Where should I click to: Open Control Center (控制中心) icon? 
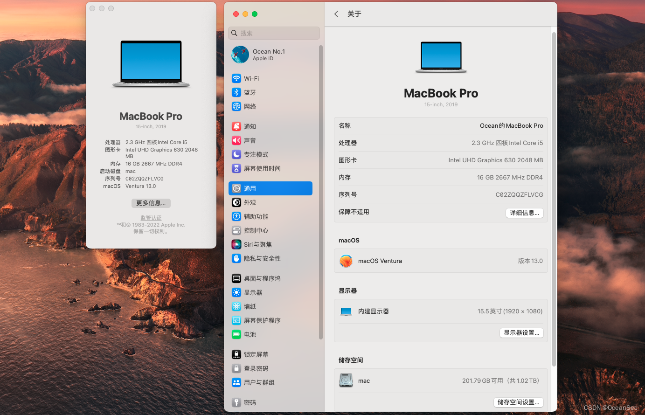coord(236,230)
